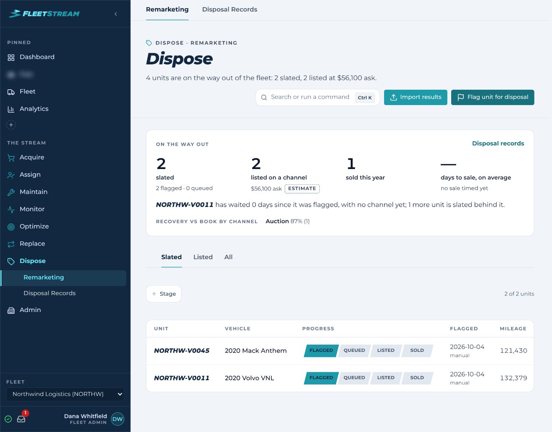
Task: Click the MILEAGE column header
Action: pos(513,329)
